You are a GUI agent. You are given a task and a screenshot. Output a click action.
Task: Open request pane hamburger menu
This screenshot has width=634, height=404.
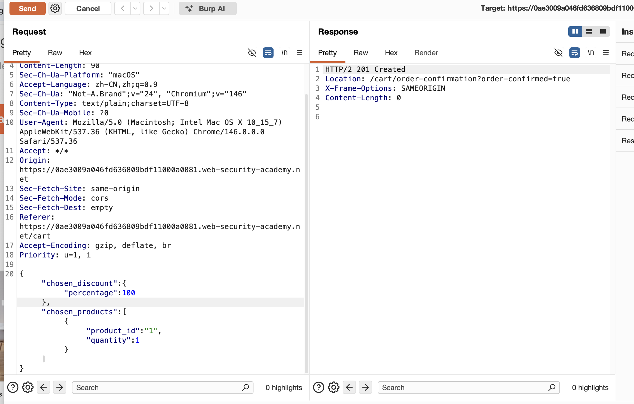coord(299,53)
